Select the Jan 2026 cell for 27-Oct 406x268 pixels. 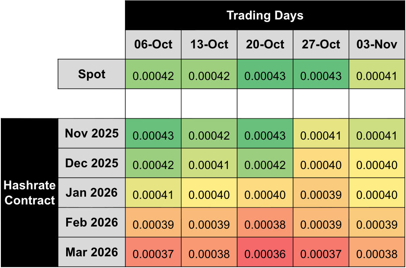point(321,195)
